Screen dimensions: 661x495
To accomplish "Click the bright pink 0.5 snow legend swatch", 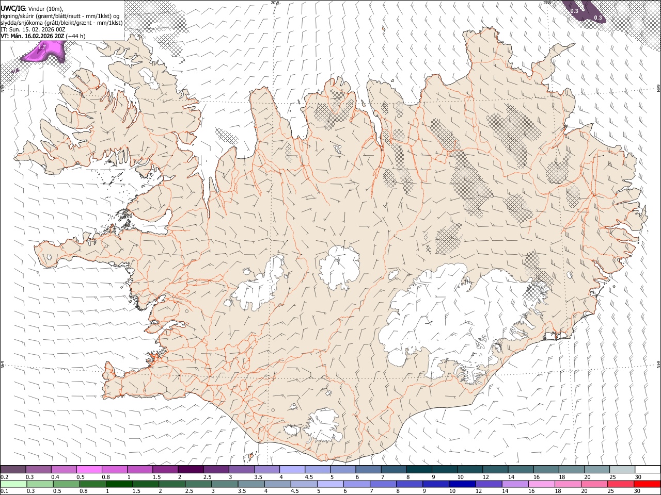I will 89,469.
